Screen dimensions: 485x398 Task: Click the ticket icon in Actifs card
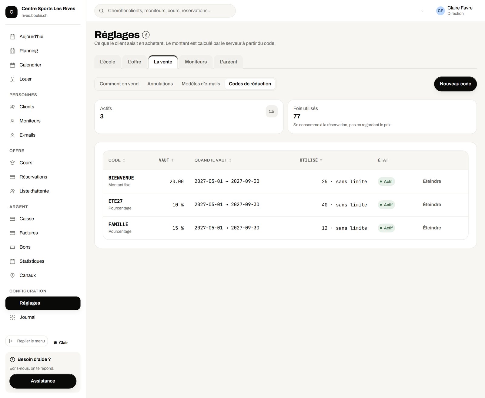272,111
